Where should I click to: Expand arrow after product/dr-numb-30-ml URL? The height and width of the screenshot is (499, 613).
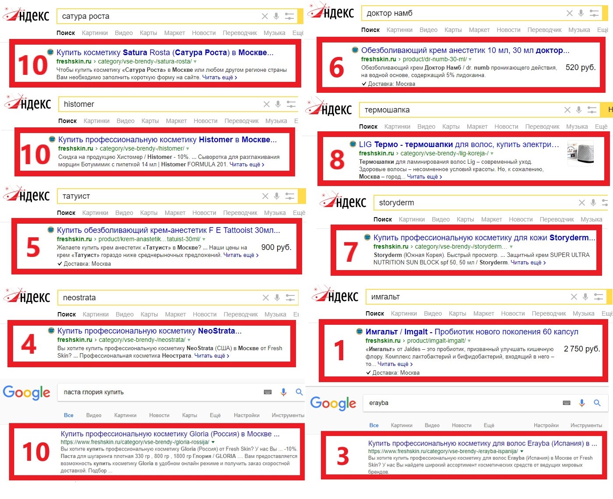point(470,60)
